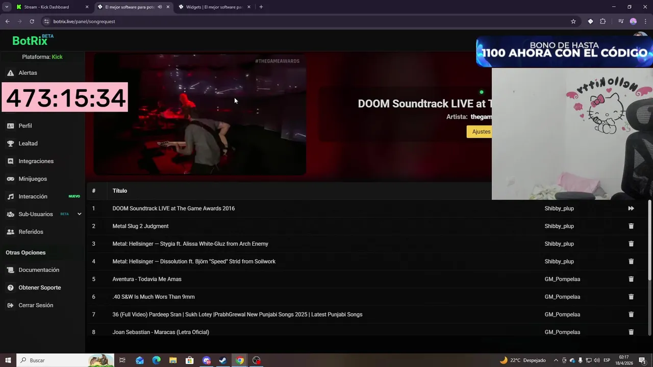Switch to the Stream - Kick Dashboard tab

click(x=52, y=7)
